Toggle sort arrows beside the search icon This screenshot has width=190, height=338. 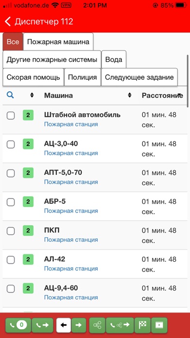point(32,95)
